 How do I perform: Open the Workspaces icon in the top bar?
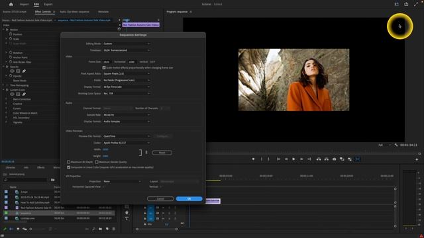(x=396, y=4)
